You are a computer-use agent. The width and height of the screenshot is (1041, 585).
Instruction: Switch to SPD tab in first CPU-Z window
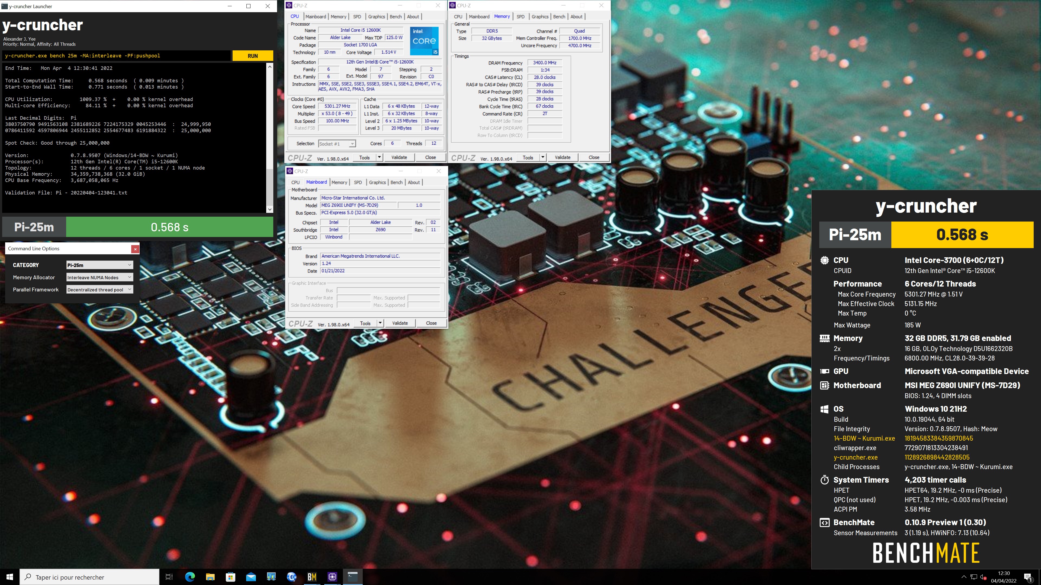(357, 17)
